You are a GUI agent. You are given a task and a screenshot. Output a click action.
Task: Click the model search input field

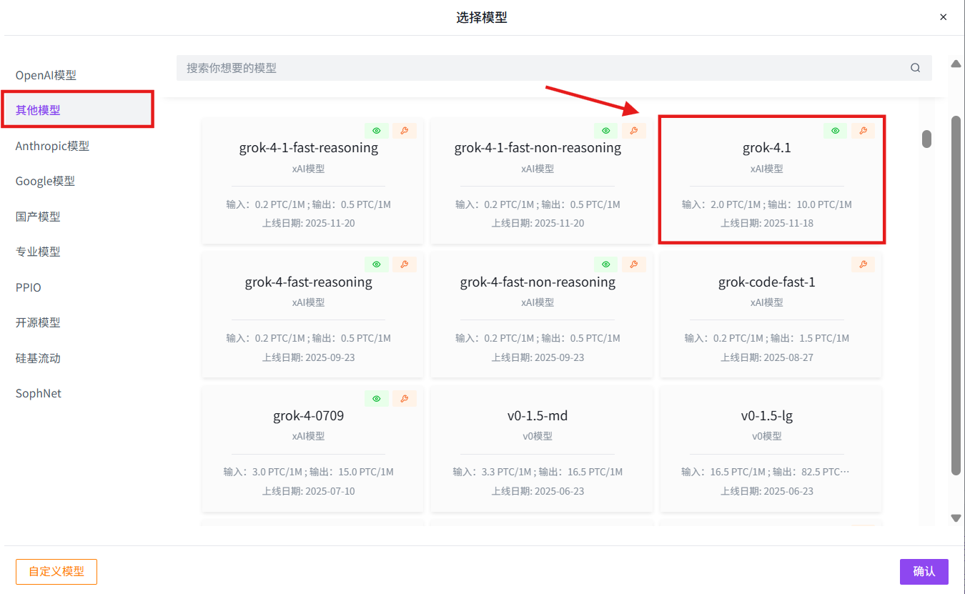coord(500,67)
